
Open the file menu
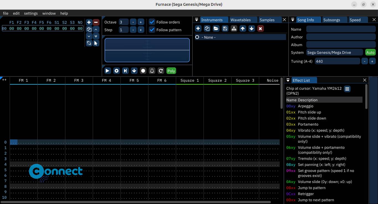[x=6, y=13]
